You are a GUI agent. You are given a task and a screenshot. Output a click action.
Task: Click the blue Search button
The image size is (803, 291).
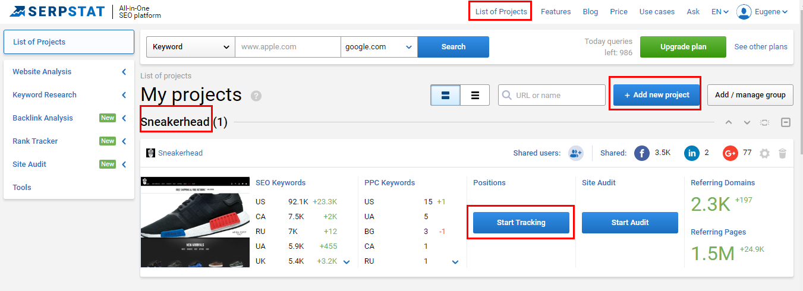(454, 47)
